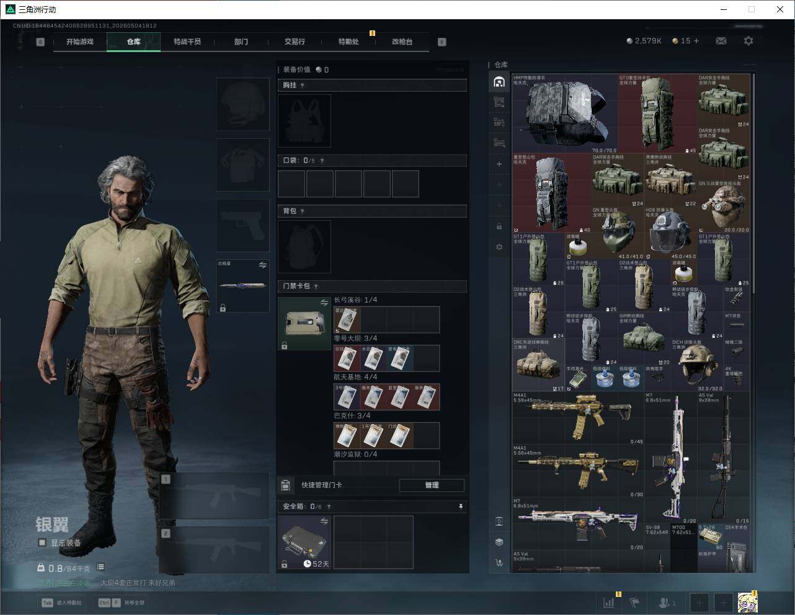
Task: Click the portrait card icon in warehouse sidebar
Action: 499,521
